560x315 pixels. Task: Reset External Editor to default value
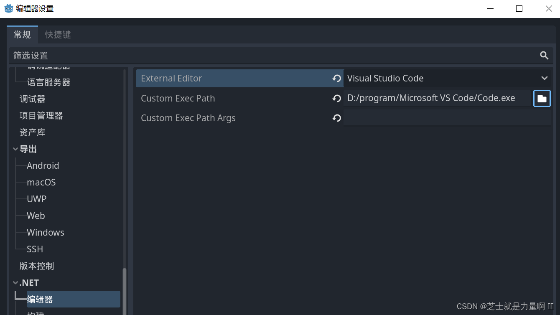[336, 79]
